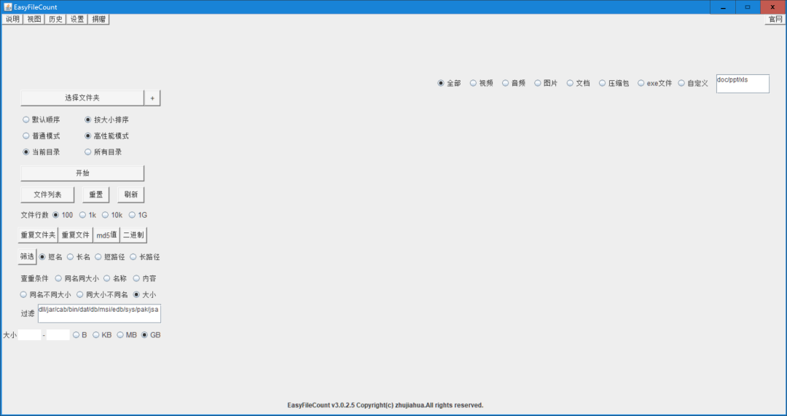
Task: Choose 大小 duplicate condition radio
Action: pos(144,294)
